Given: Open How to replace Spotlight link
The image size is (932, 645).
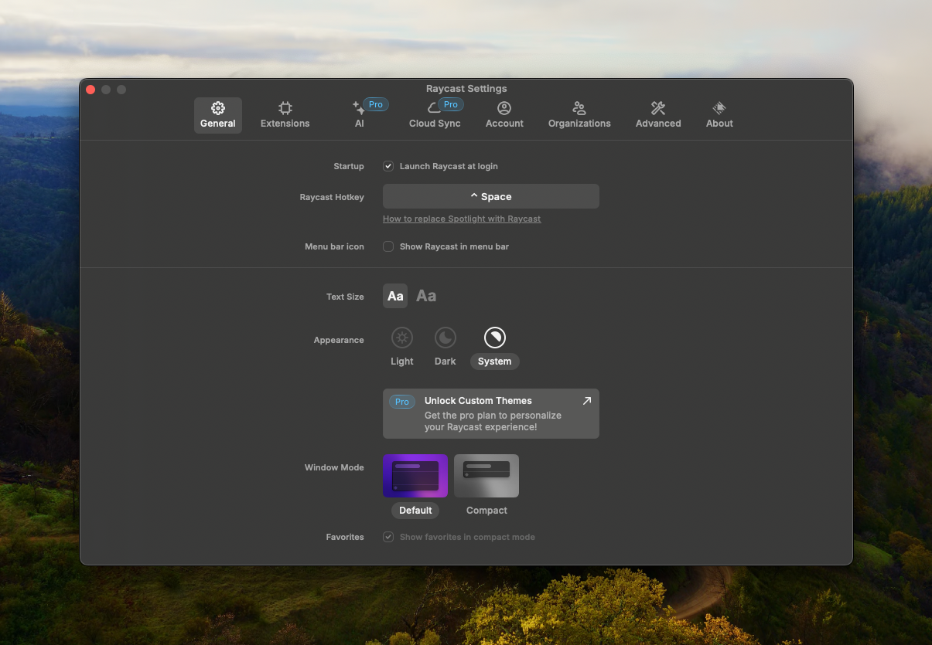Looking at the screenshot, I should click(x=462, y=219).
